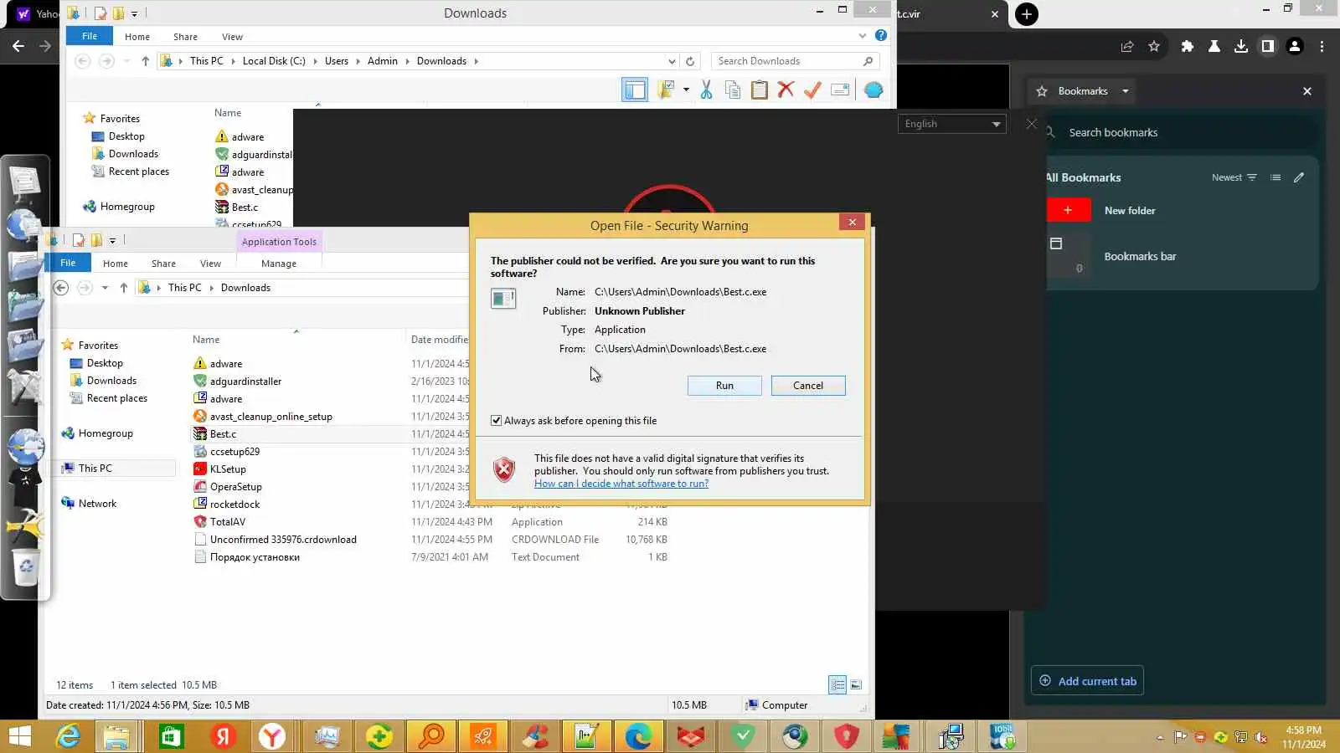Click the Name column header in front Explorer
1340x753 pixels.
point(206,340)
